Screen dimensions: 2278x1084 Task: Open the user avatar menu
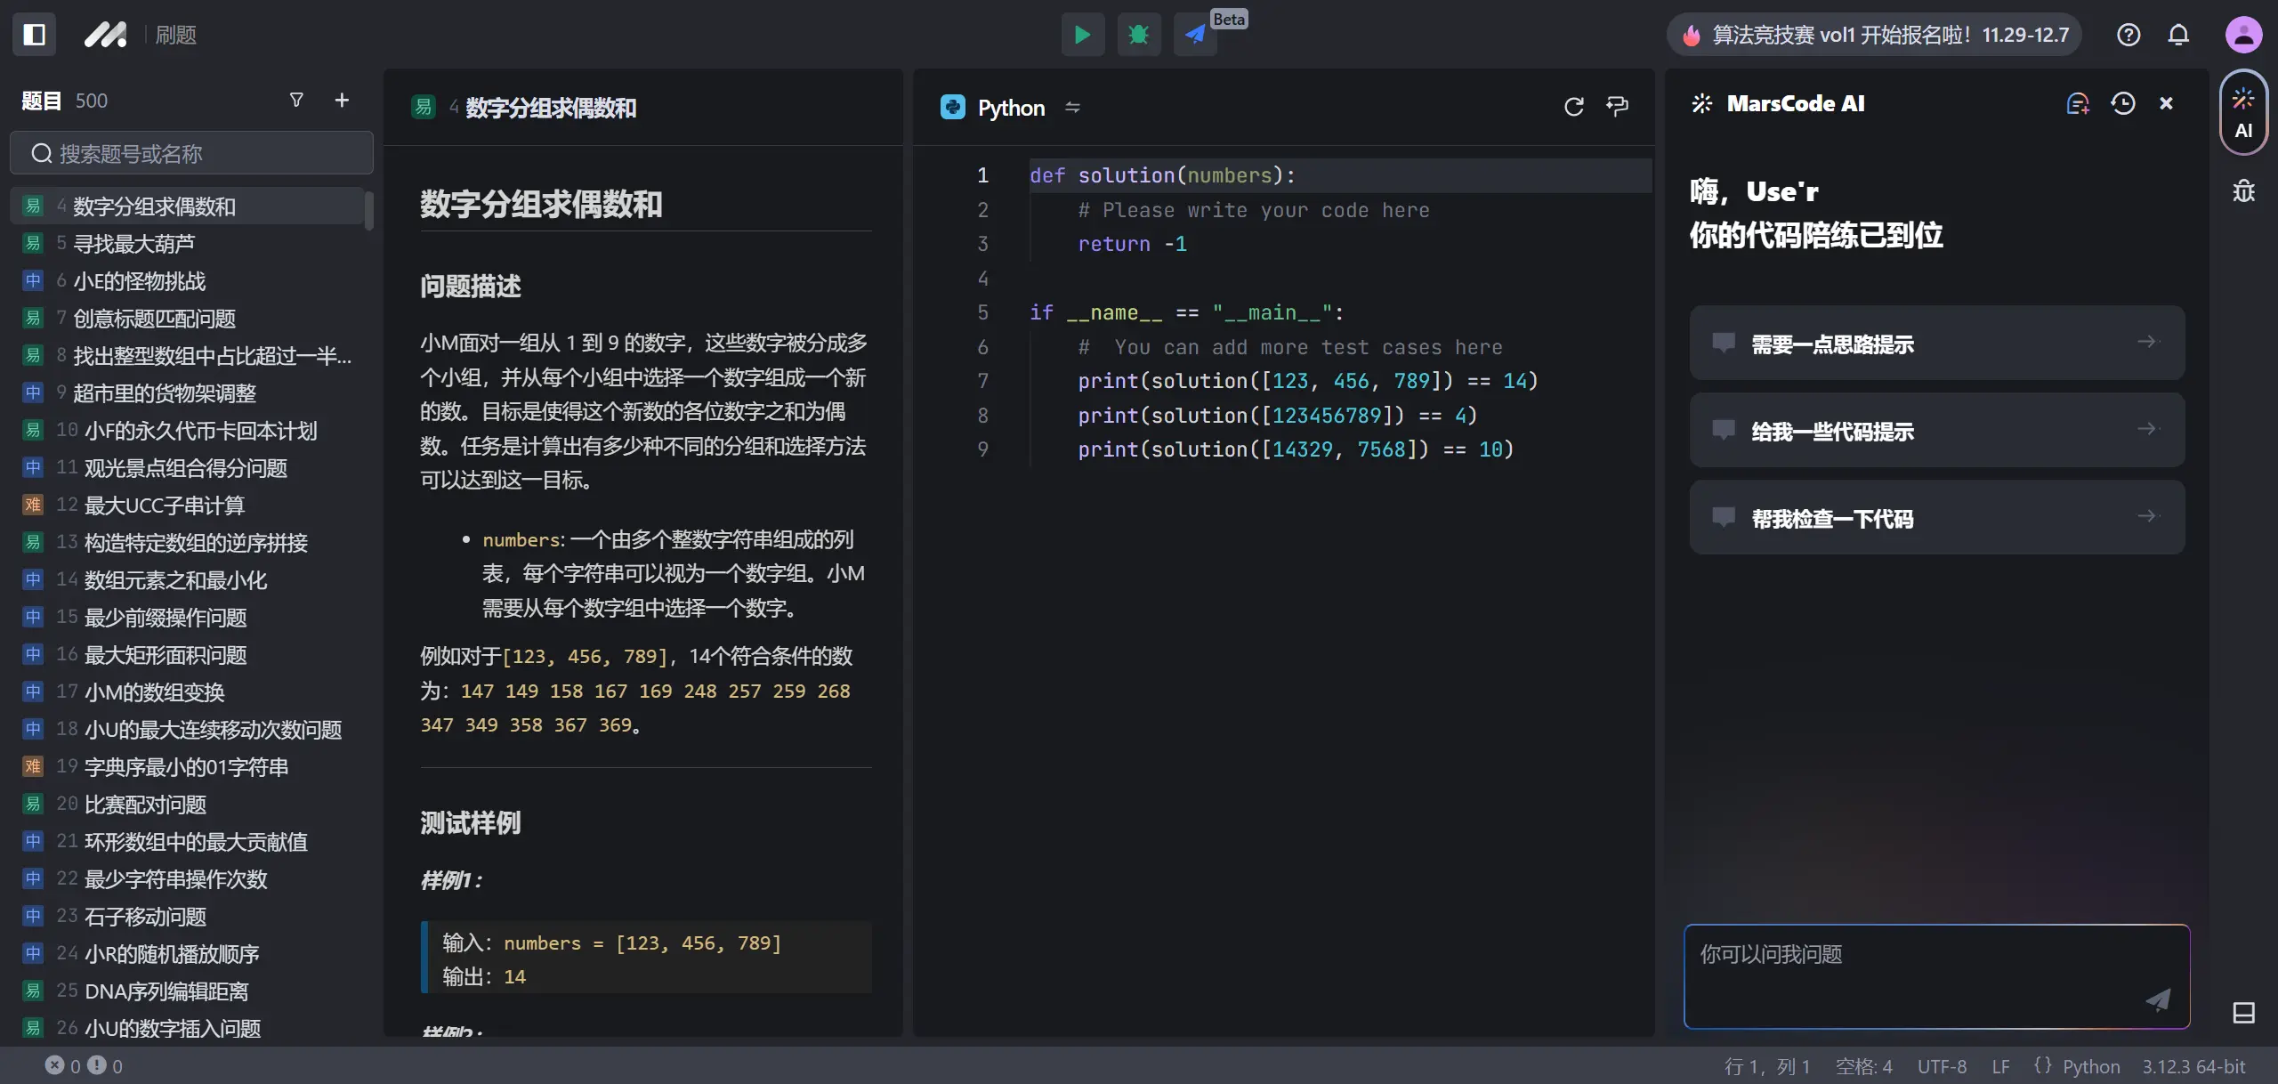(2243, 35)
